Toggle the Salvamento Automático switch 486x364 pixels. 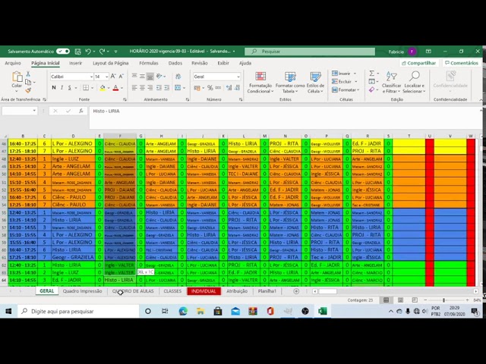[x=63, y=52]
